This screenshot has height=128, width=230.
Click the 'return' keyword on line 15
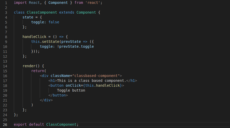[x=37, y=71]
